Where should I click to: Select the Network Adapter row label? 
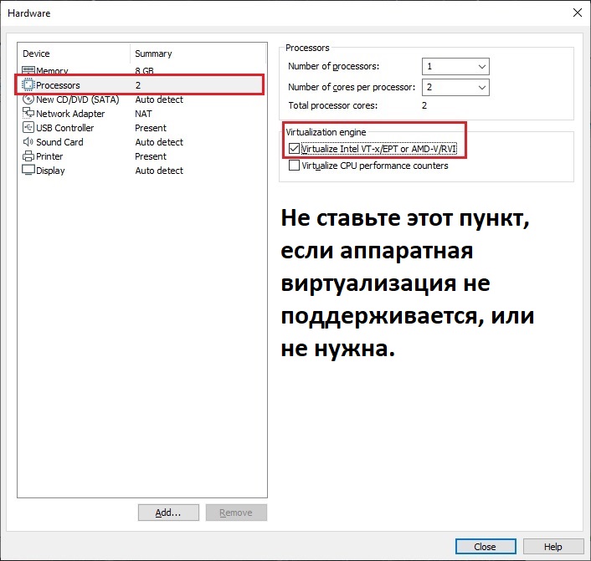click(70, 114)
